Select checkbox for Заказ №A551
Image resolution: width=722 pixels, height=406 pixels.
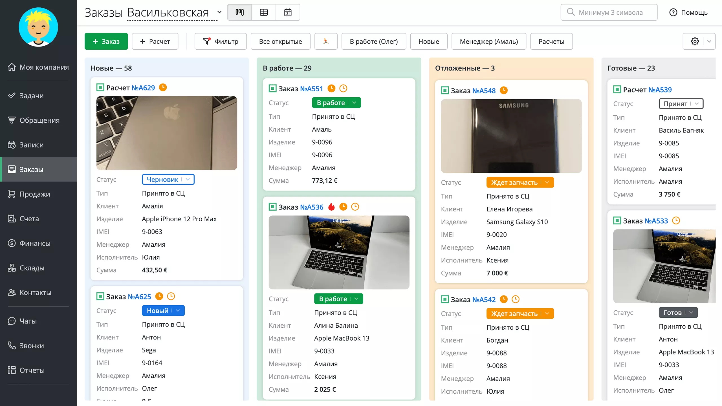272,89
